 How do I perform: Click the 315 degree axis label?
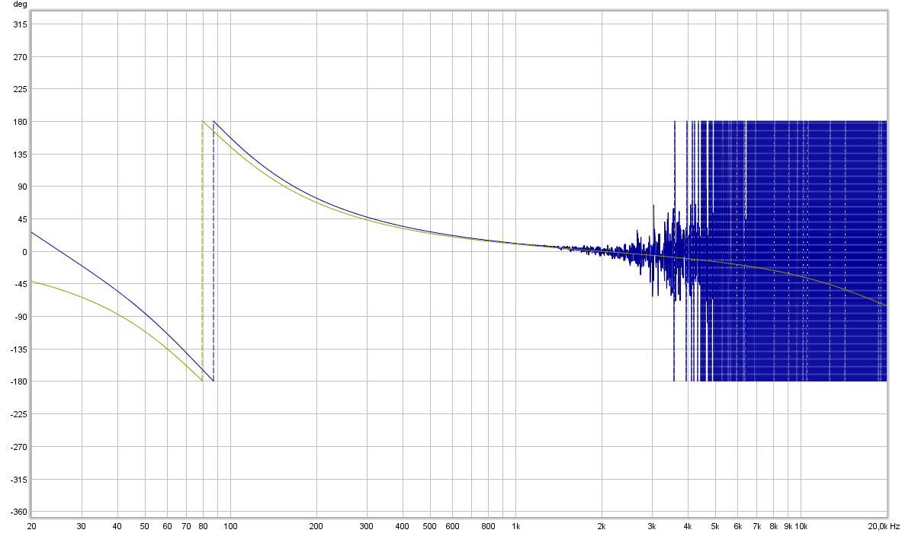(20, 24)
